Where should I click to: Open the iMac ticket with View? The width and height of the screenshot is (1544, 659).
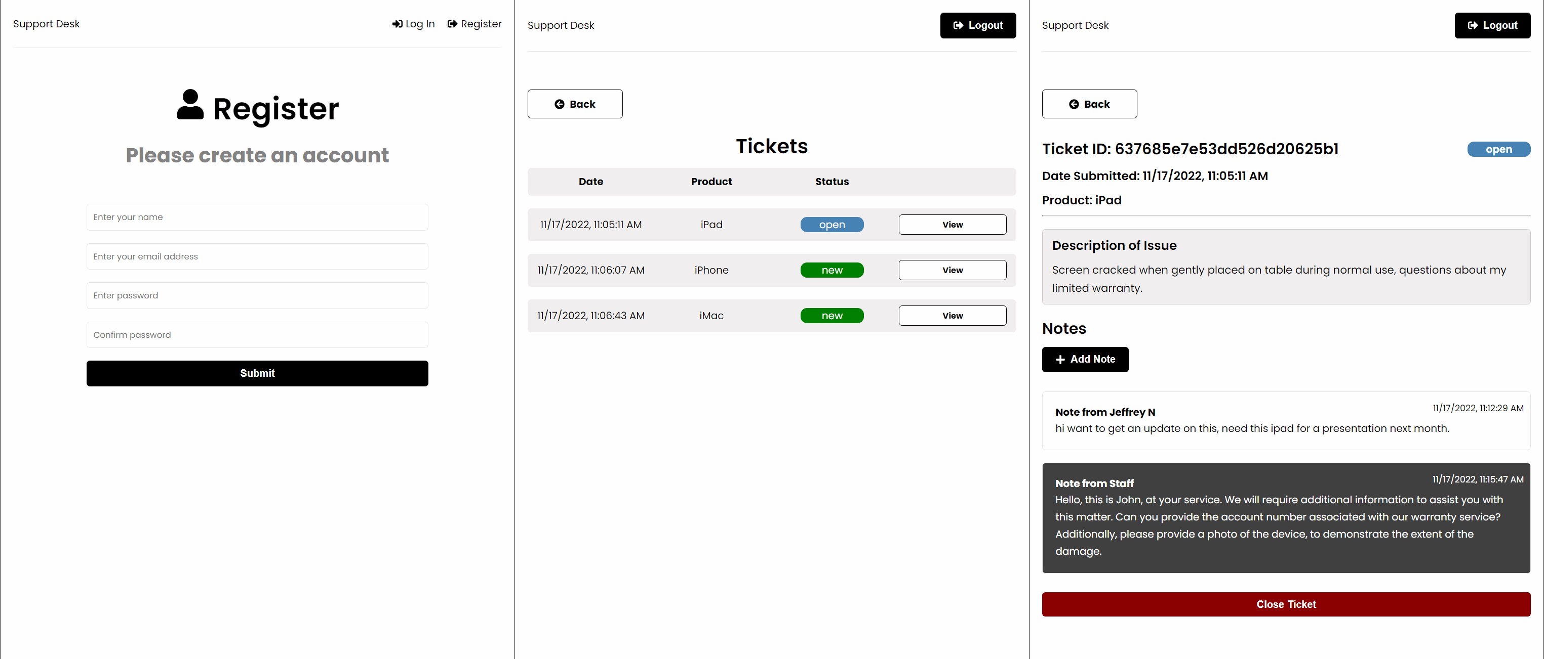coord(952,316)
